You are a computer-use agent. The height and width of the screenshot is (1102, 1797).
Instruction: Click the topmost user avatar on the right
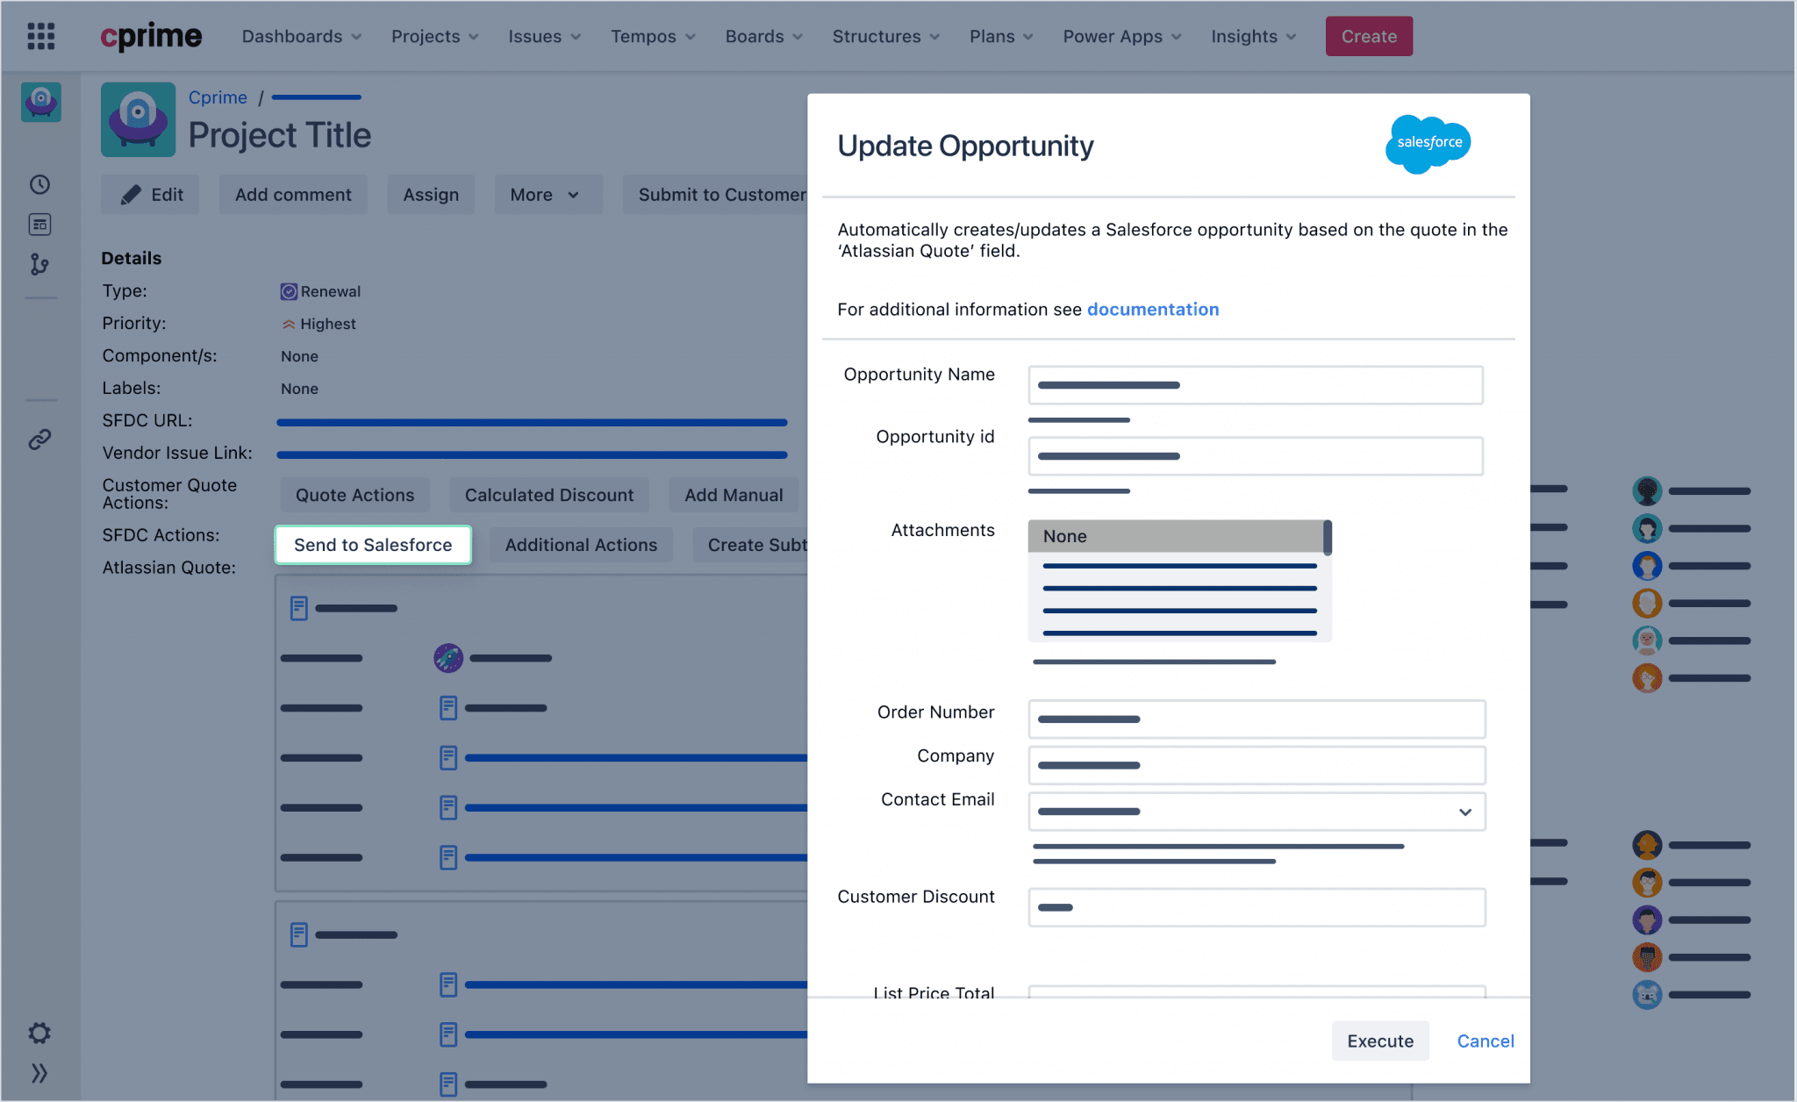[x=1647, y=491]
